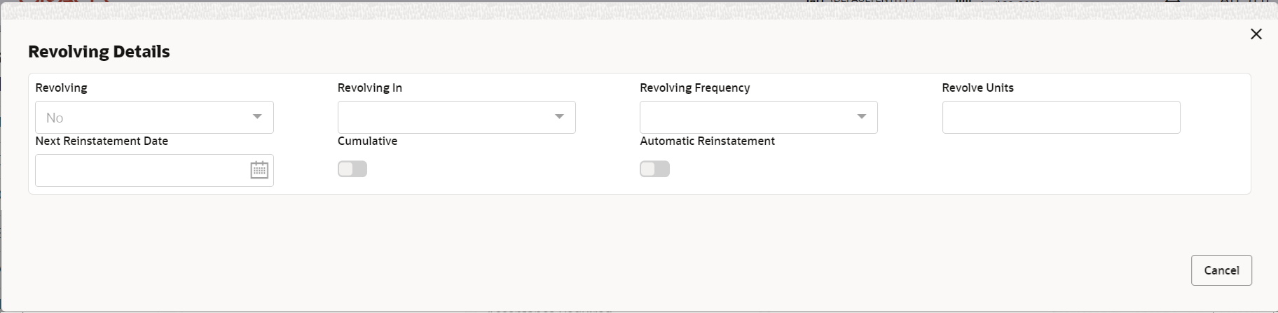Click the Revolving Details heading

[x=99, y=52]
